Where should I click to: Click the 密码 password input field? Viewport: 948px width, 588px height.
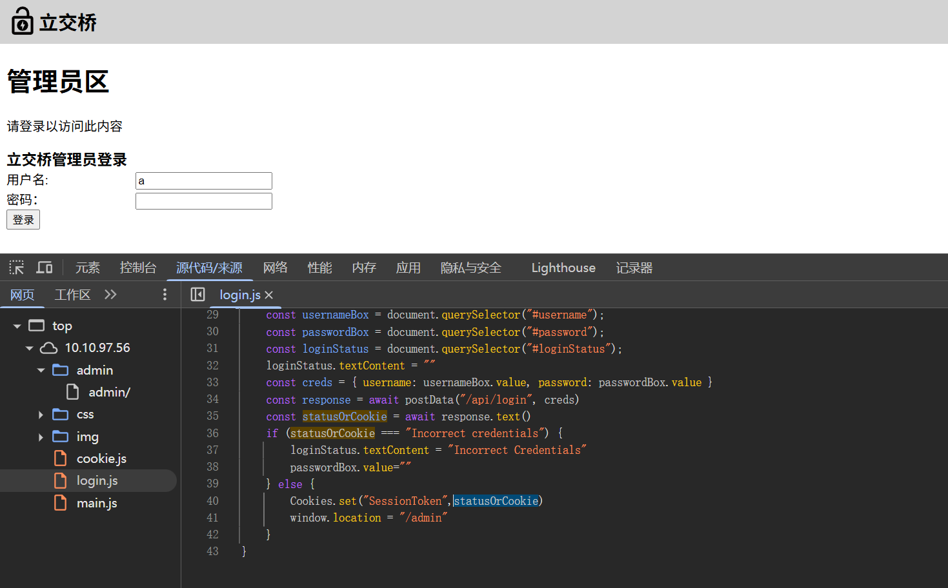(203, 201)
